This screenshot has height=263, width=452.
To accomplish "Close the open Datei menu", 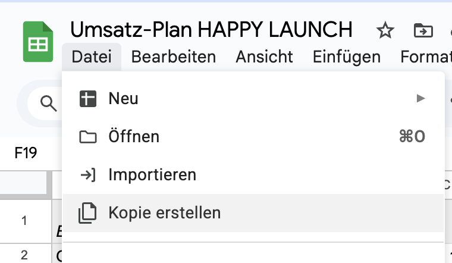I will [x=92, y=57].
